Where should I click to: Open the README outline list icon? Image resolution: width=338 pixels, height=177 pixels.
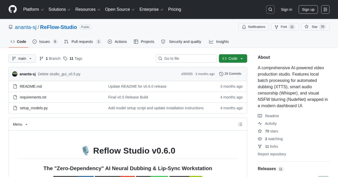[x=240, y=124]
